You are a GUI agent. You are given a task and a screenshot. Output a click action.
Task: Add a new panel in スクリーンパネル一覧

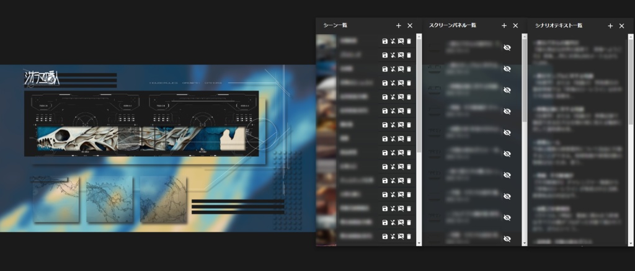tap(504, 25)
